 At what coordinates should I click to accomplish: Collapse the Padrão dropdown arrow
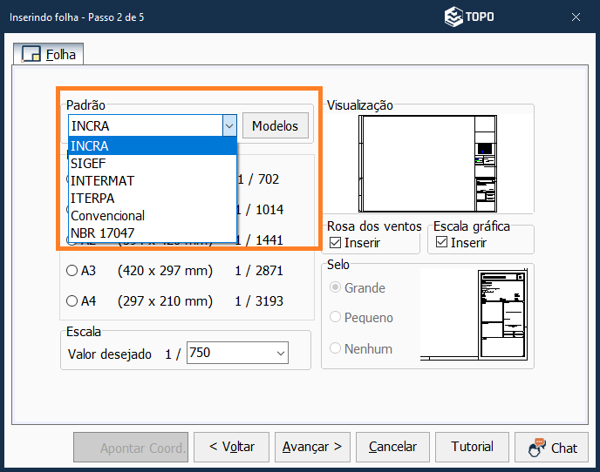click(228, 126)
